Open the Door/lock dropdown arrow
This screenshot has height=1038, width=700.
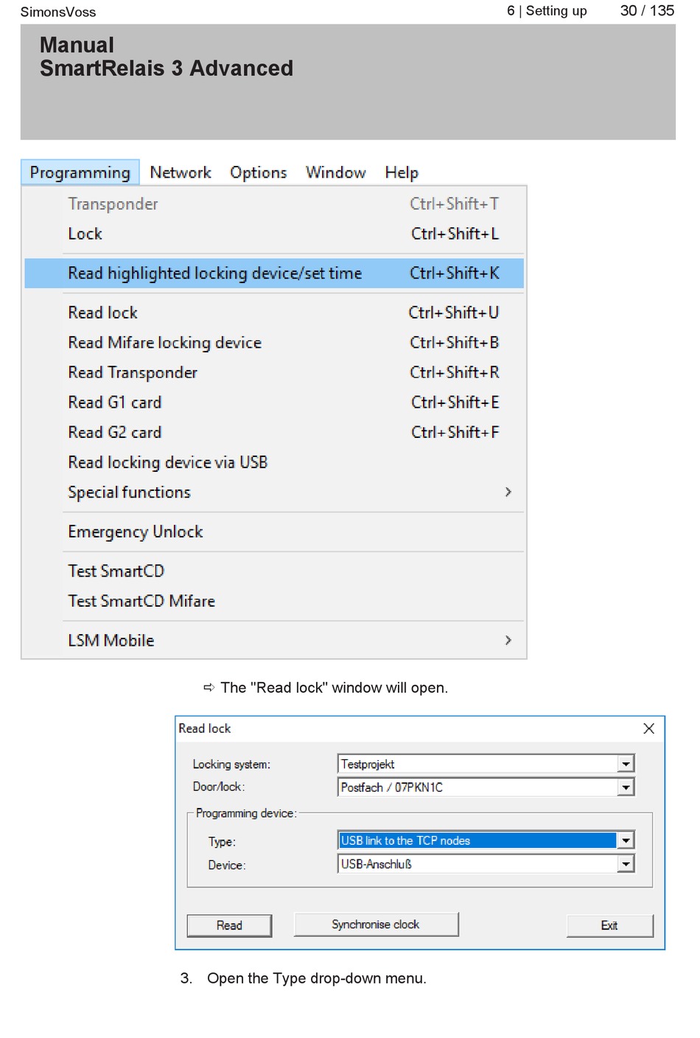coord(626,787)
